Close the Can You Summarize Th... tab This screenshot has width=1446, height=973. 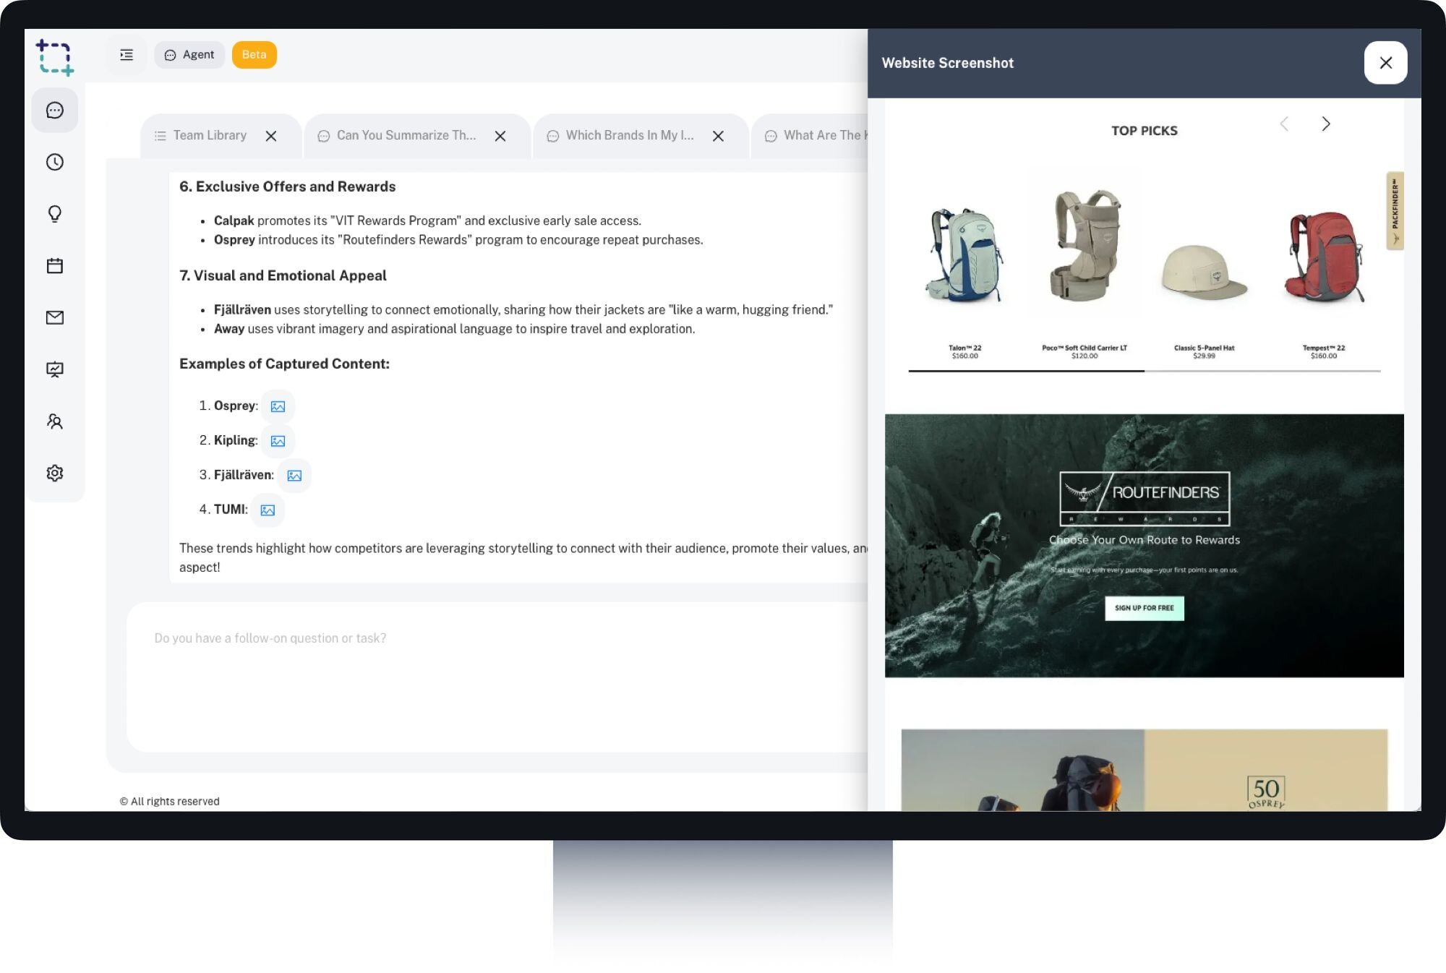(500, 136)
